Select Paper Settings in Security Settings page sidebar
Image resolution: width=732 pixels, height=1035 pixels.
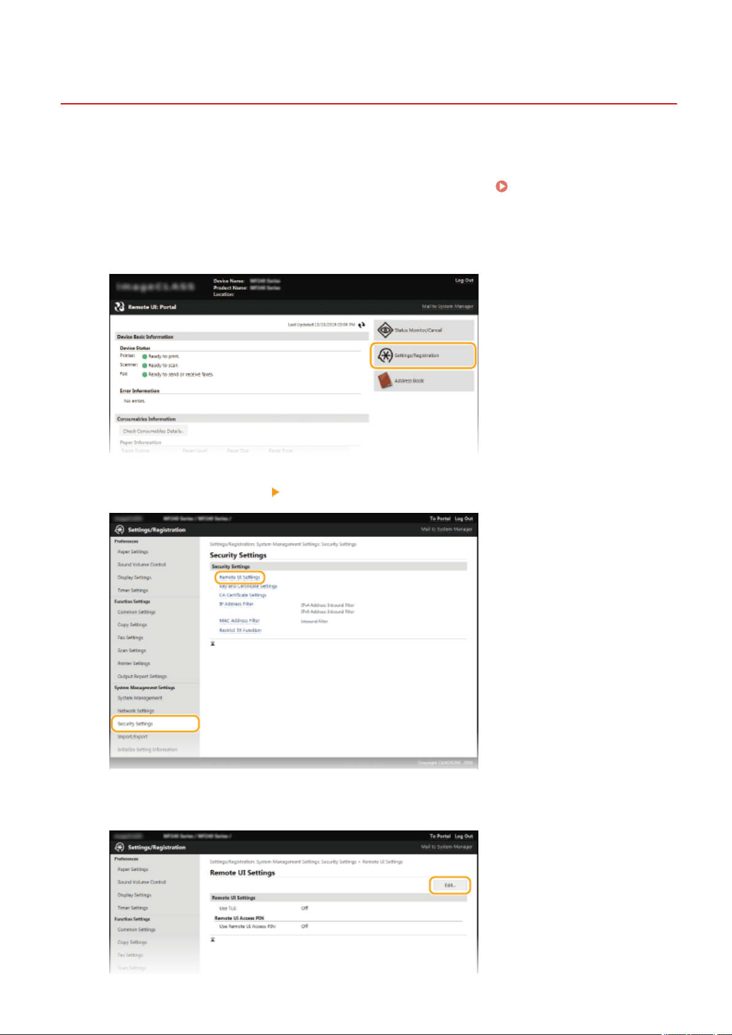point(133,552)
